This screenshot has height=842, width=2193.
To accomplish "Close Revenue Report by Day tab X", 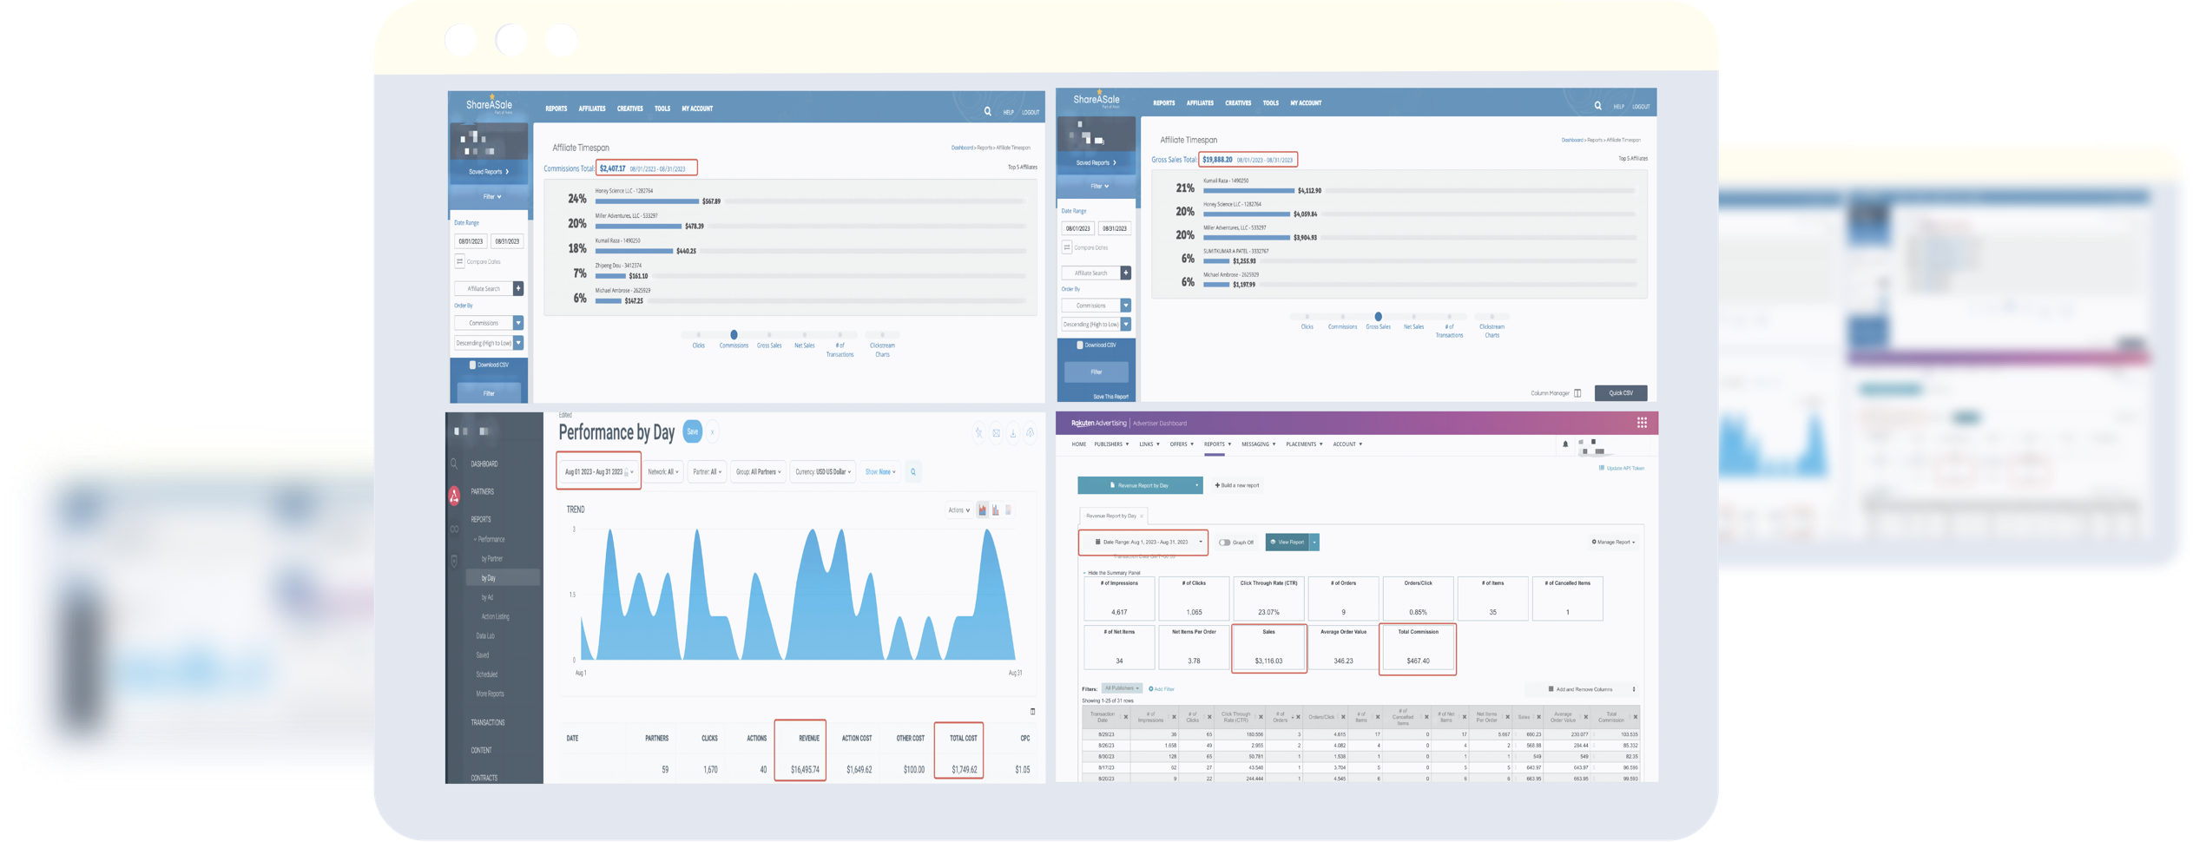I will point(1142,516).
